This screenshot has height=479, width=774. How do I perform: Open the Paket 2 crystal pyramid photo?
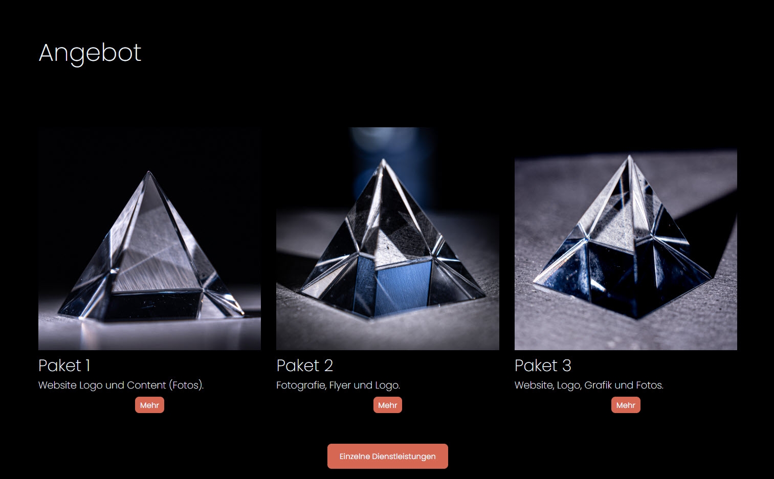coord(388,239)
